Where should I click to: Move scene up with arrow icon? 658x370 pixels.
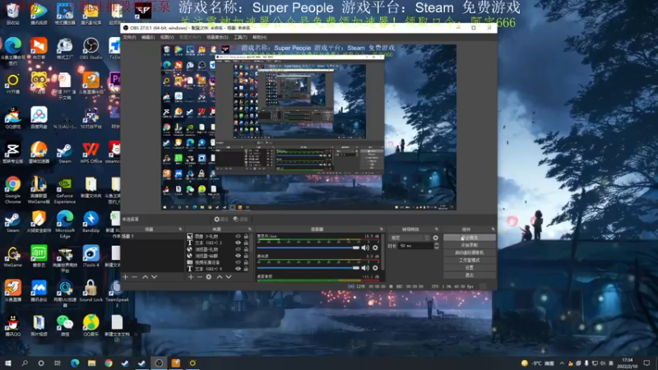pos(145,277)
